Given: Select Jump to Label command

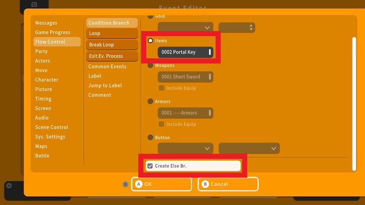Looking at the screenshot, I should pyautogui.click(x=105, y=85).
